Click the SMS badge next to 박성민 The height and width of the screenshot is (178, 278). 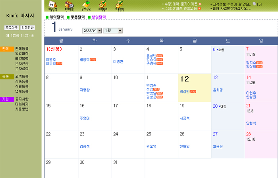click(x=193, y=91)
